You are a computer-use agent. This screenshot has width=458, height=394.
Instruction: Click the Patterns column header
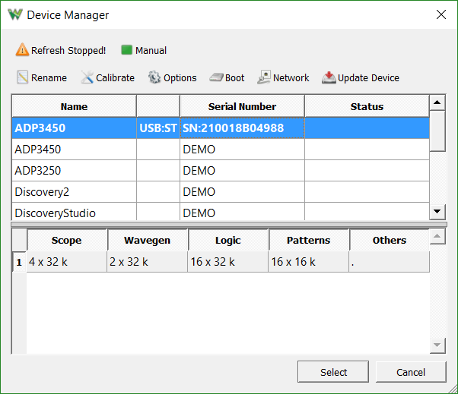point(309,240)
